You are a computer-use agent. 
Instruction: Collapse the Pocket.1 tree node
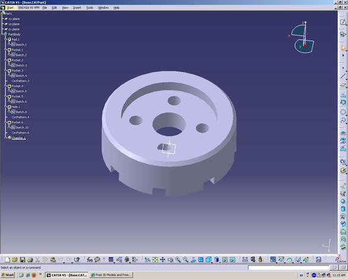6,50
